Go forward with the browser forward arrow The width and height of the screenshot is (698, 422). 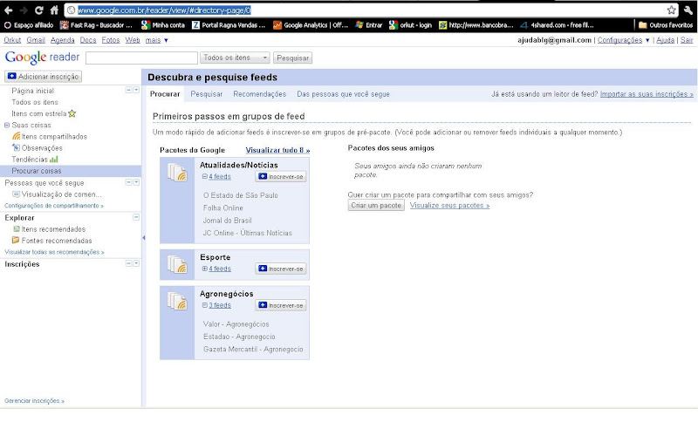24,10
